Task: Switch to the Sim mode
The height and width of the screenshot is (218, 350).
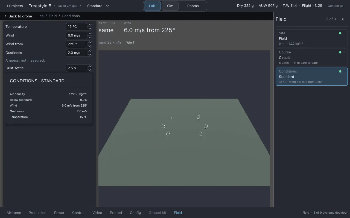Action: click(x=170, y=6)
